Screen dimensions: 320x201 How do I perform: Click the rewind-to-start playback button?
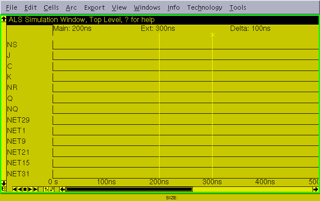tap(15, 190)
